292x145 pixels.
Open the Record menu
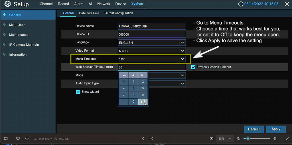(x=63, y=4)
